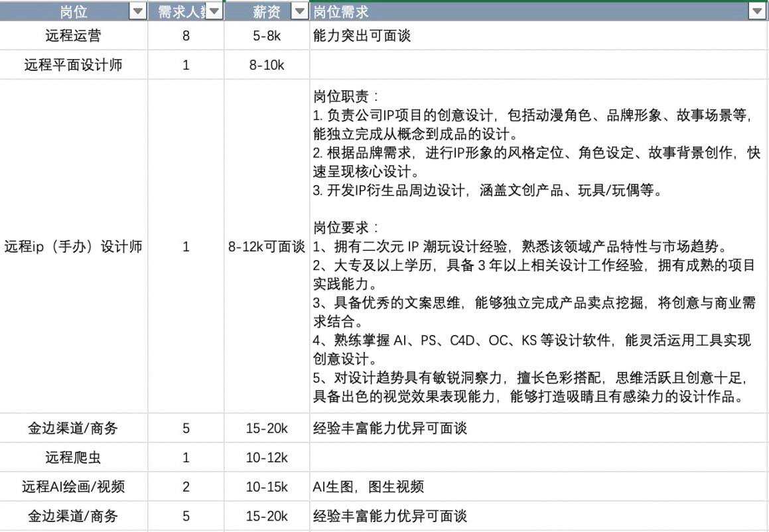769x532 pixels.
Task: Select headcount 2 for 远程AI绘画/视频
Action: tap(186, 486)
